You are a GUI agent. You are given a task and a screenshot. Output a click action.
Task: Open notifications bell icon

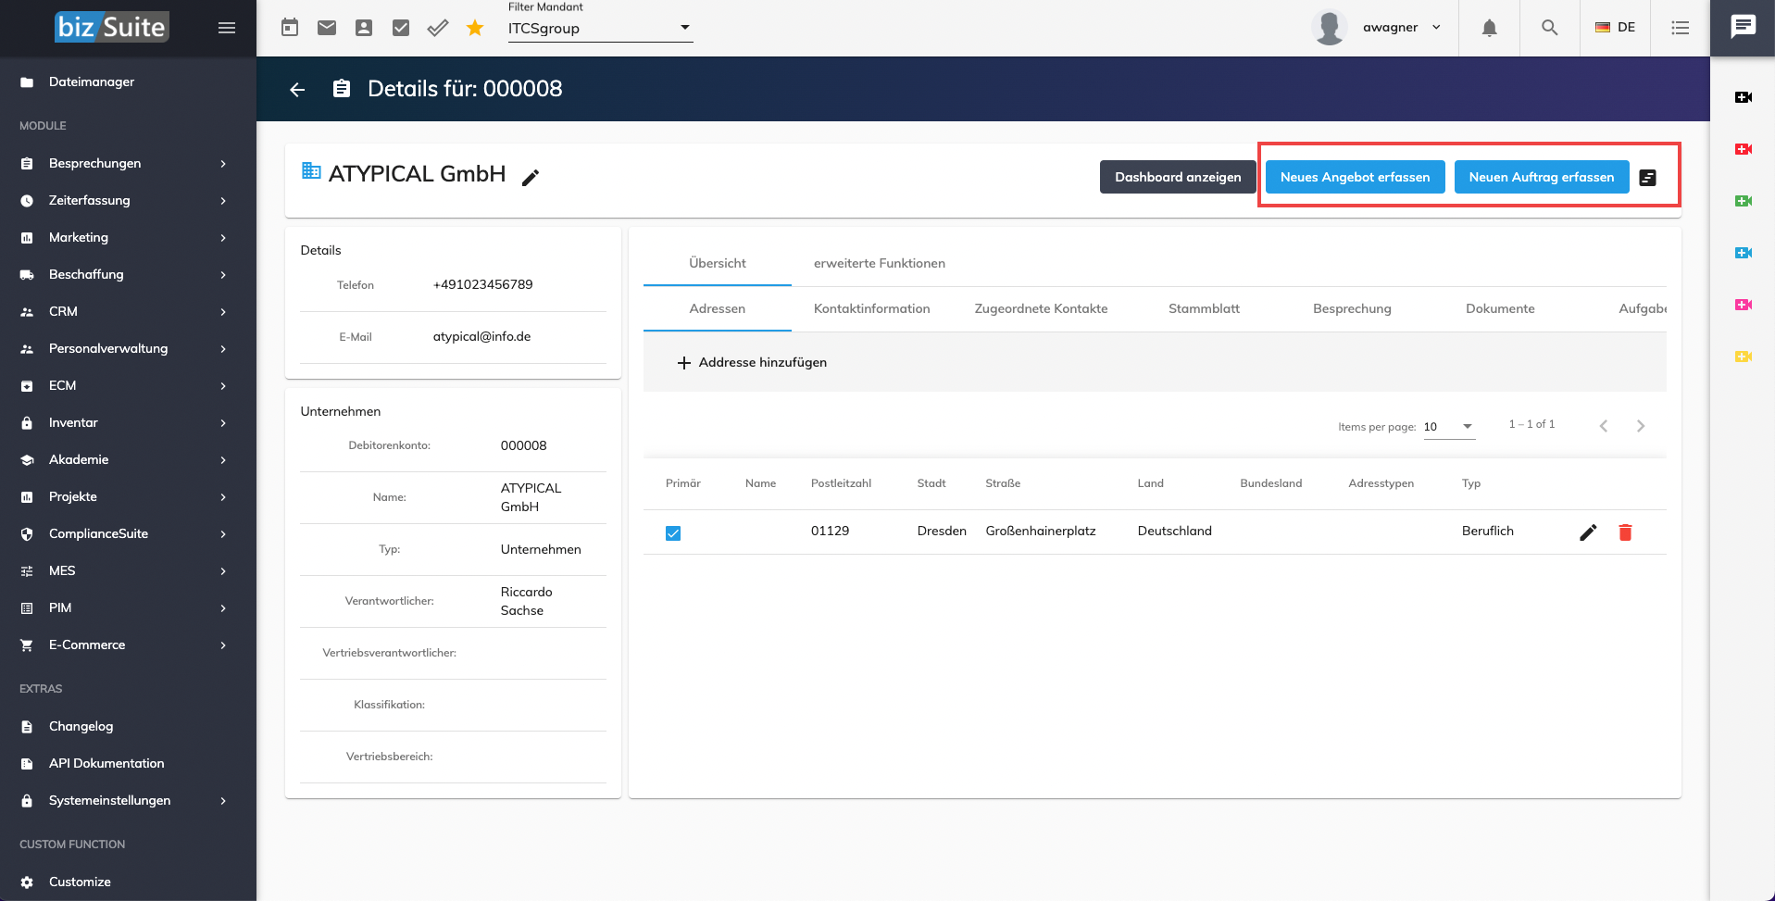1489,28
